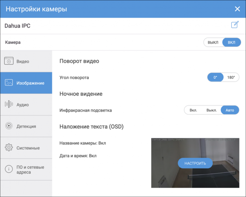Close the camera settings dialog
This screenshot has width=246, height=197.
(237, 9)
